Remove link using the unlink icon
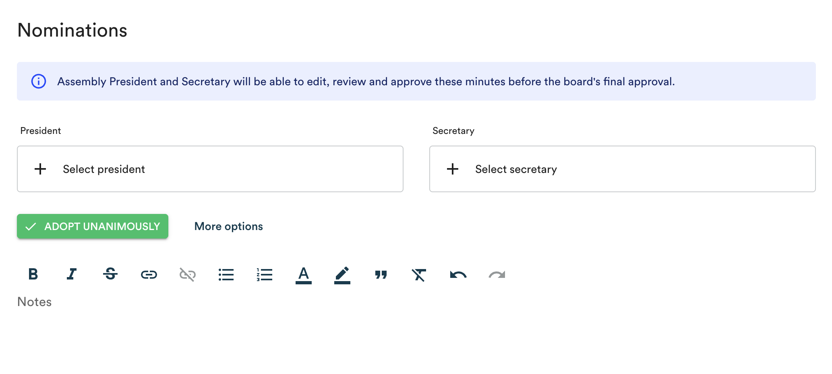This screenshot has height=374, width=832. click(188, 275)
